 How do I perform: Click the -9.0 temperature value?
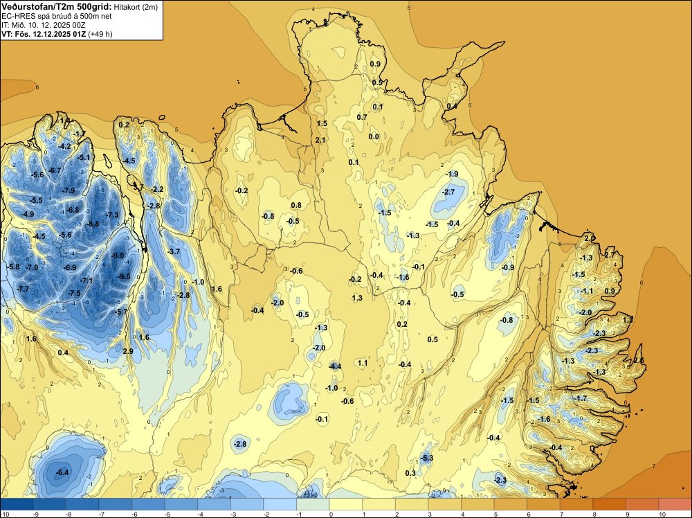click(118, 256)
